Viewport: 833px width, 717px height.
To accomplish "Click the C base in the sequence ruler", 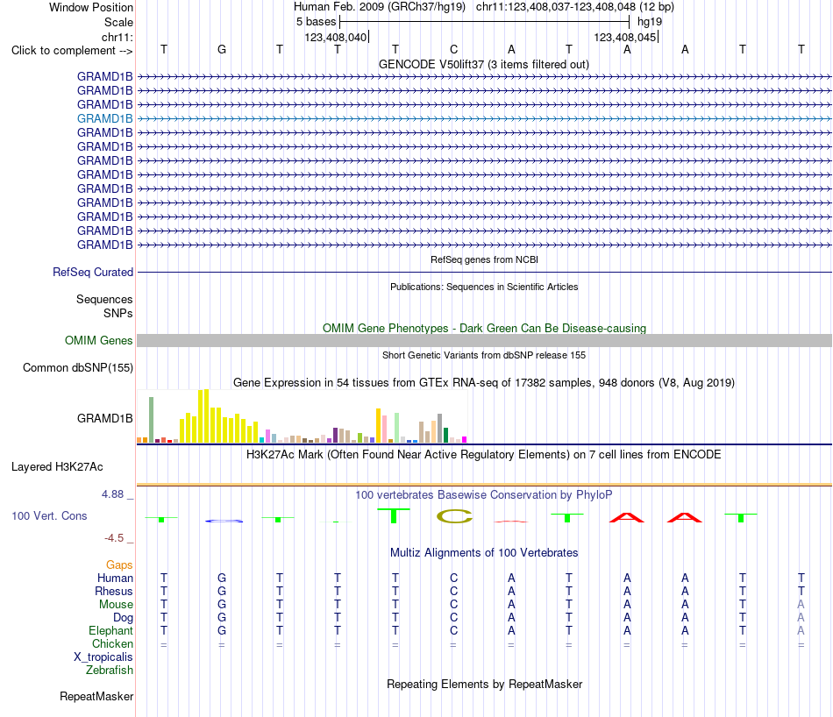I will (453, 49).
